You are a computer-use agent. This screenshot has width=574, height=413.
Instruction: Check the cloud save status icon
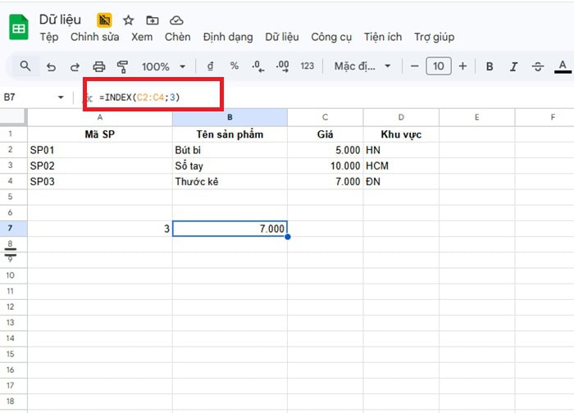pos(176,20)
